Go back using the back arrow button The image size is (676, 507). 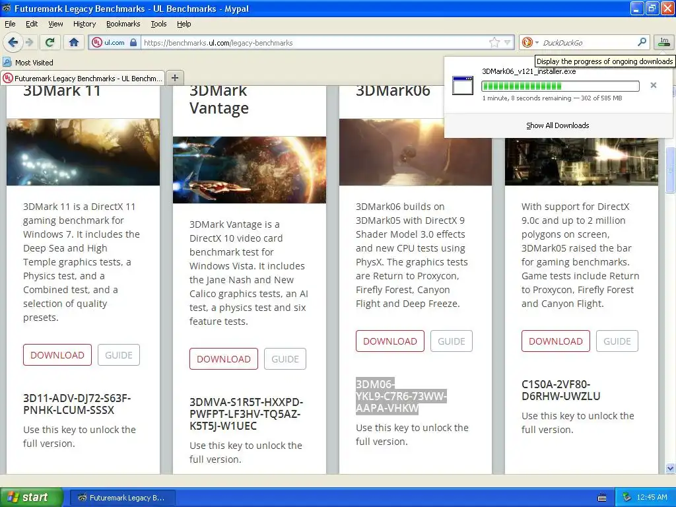(x=13, y=42)
